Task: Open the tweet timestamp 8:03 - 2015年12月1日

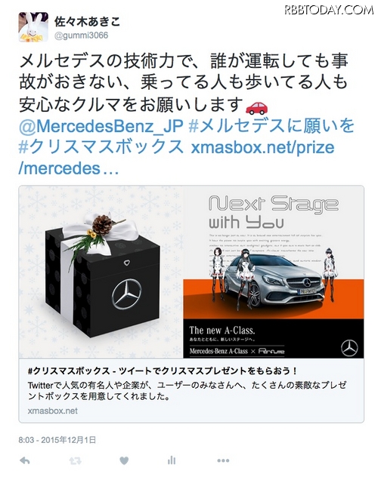Action: [x=57, y=440]
